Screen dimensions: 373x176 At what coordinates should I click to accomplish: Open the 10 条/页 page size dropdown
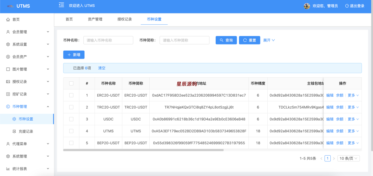pyautogui.click(x=349, y=159)
